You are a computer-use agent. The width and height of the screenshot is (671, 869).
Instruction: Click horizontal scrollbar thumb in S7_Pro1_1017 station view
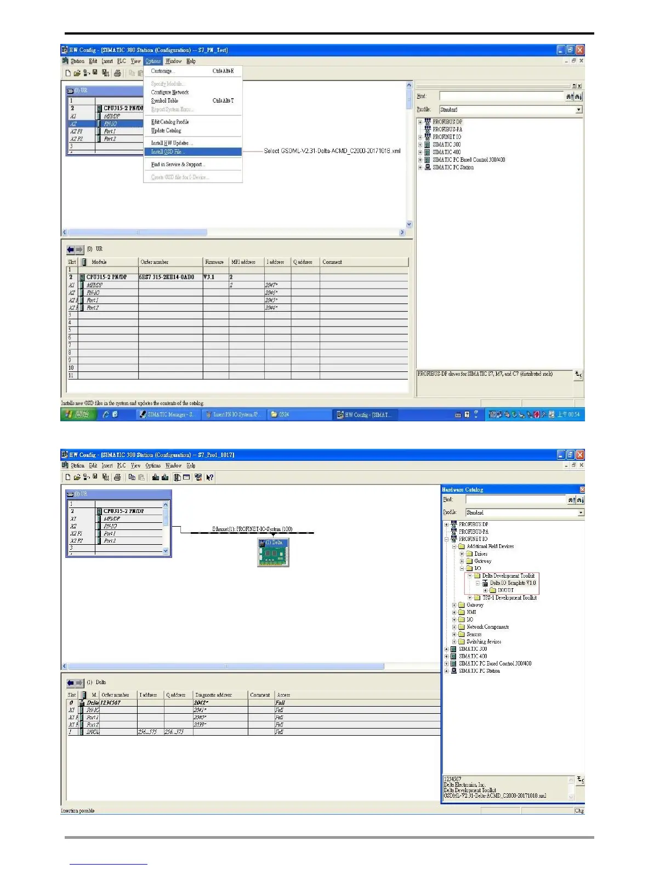[226, 667]
